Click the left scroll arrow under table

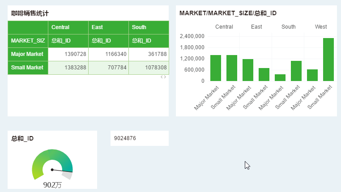162,77
